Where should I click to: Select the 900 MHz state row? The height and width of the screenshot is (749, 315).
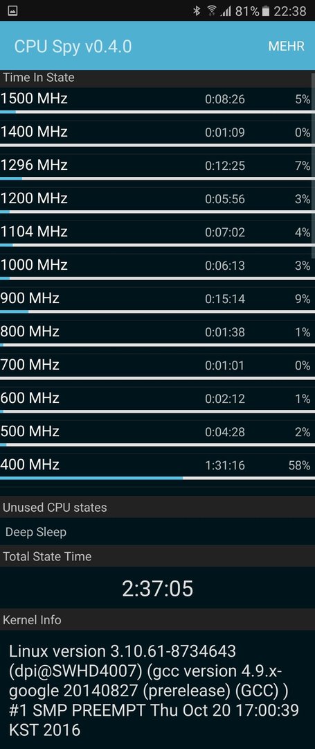point(157,302)
